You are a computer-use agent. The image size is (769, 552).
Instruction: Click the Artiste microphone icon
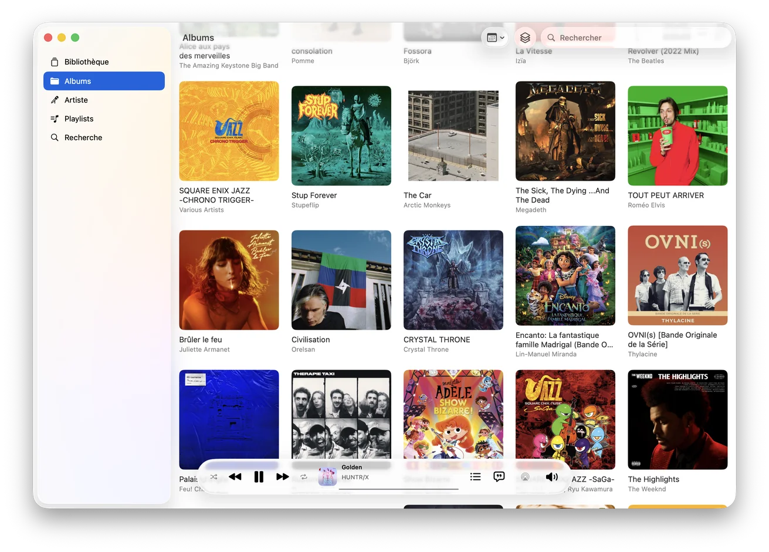coord(55,100)
